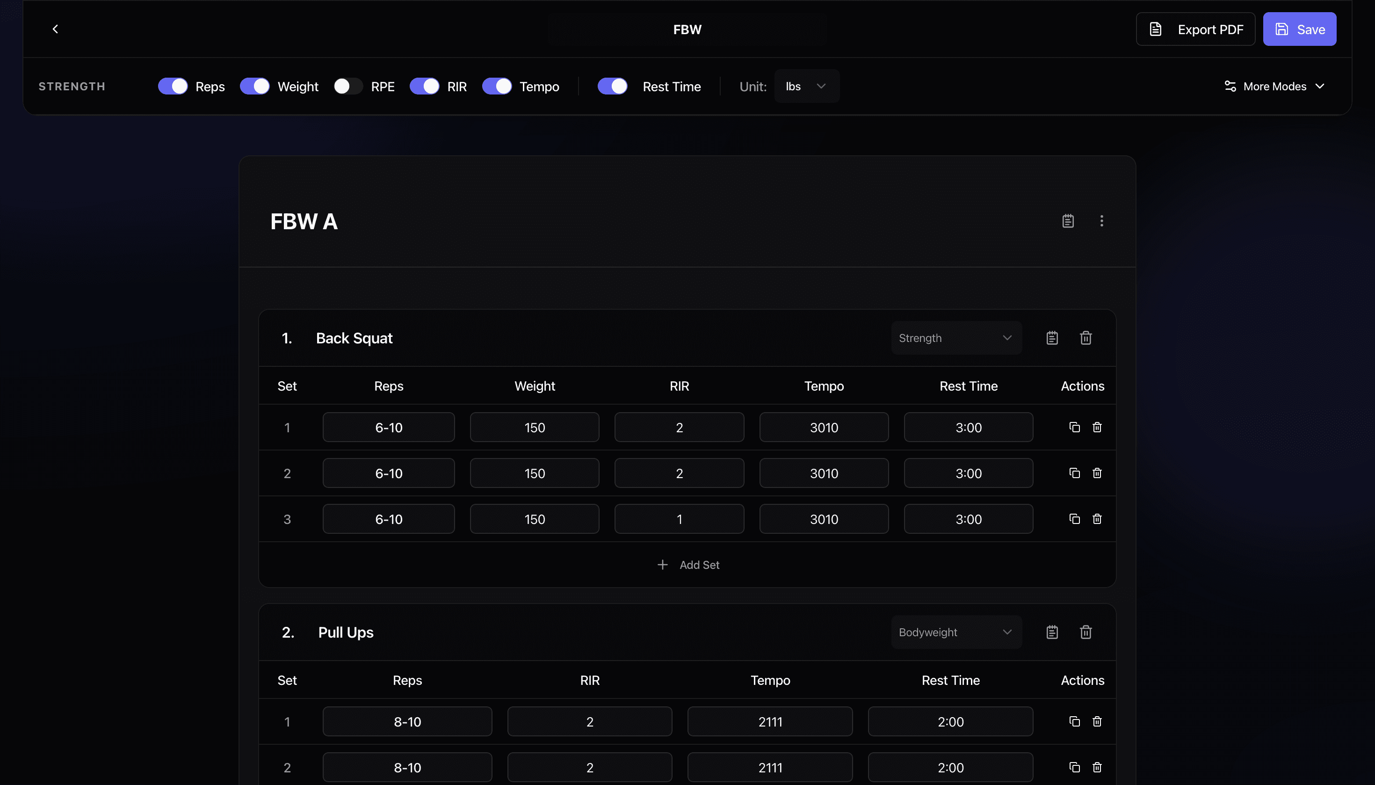This screenshot has height=785, width=1375.
Task: Delete Pull Ups set 2
Action: point(1097,768)
